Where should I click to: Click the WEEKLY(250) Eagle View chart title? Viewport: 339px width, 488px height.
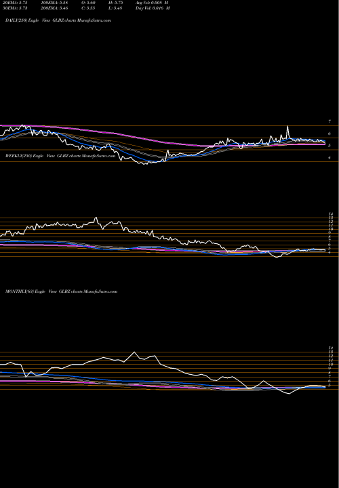[x=60, y=156]
